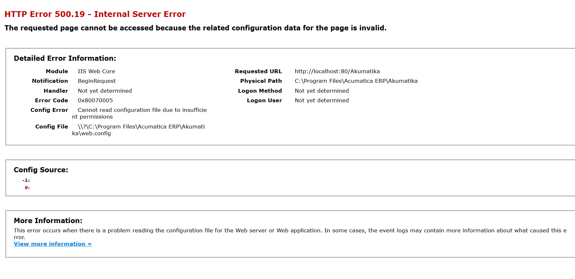Viewport: 575px width, 279px height.
Task: Click the 'Handler' label
Action: [x=56, y=91]
